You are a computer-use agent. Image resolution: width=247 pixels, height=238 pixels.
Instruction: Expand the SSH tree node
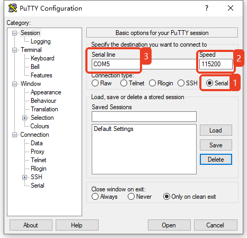24,177
